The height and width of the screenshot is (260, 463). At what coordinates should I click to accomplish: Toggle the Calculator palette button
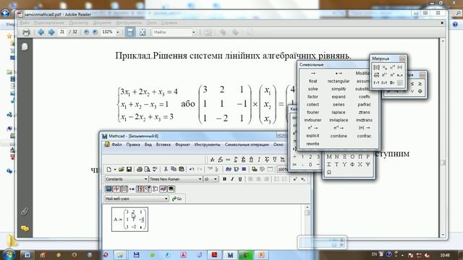pos(109,189)
